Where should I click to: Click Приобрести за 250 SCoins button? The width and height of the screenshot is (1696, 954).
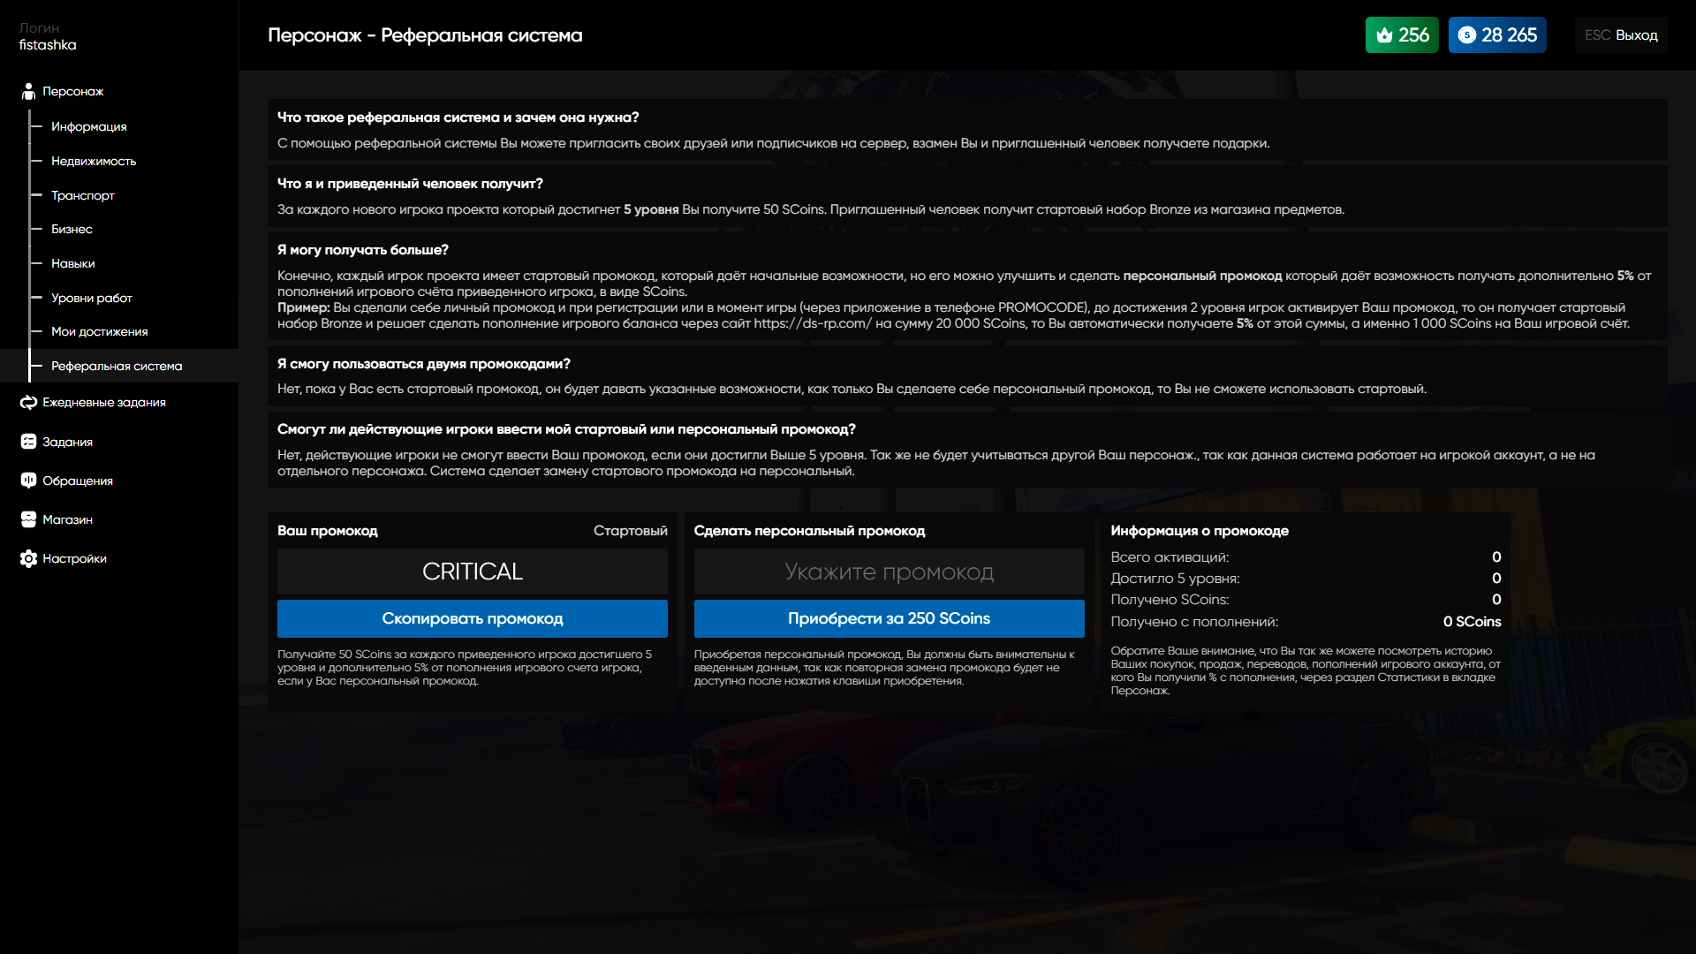click(889, 618)
